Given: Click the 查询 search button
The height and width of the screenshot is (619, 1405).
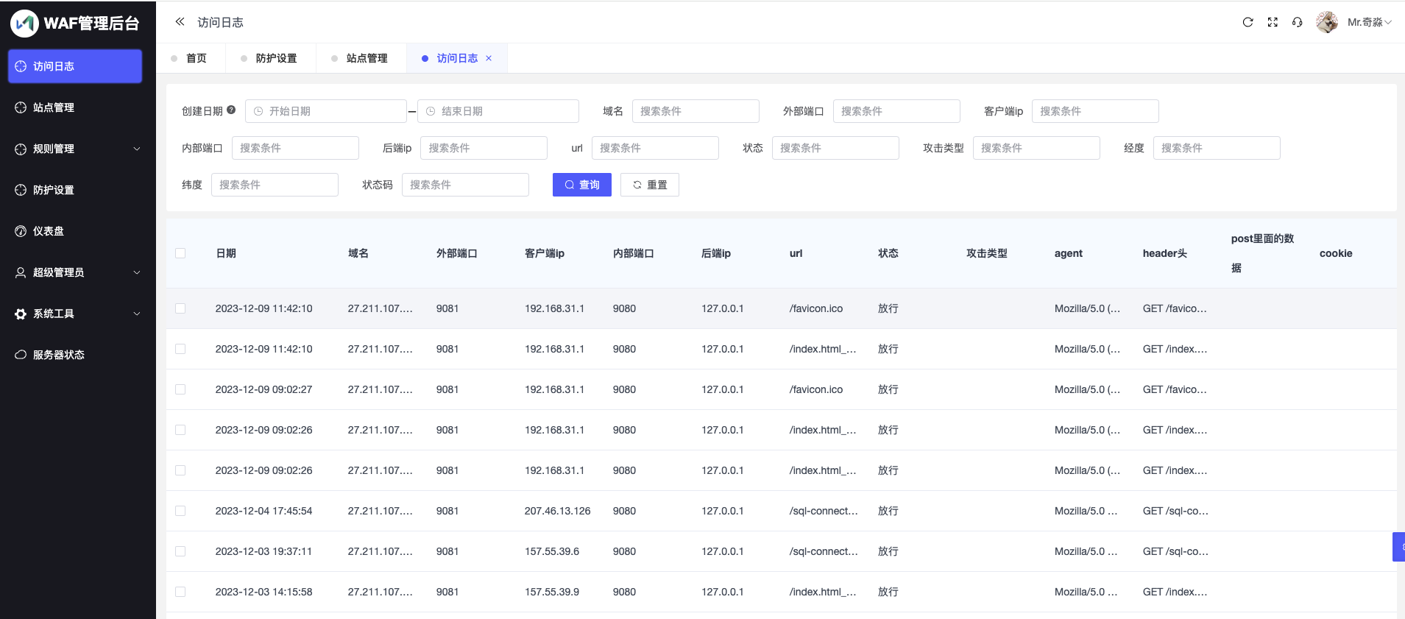Looking at the screenshot, I should (582, 185).
